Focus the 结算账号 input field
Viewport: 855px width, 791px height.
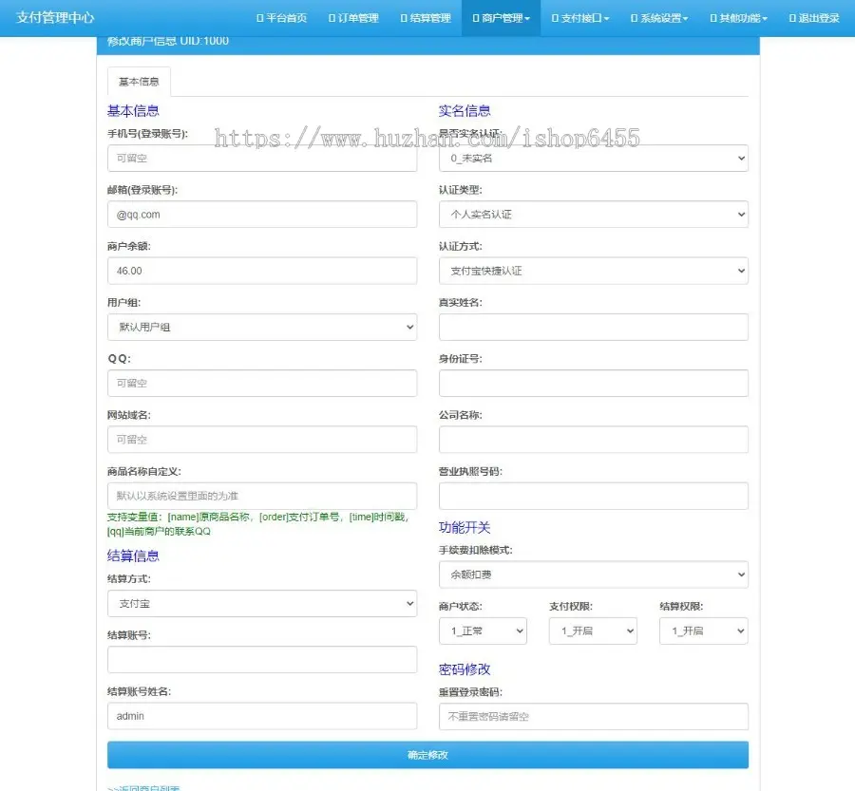pos(262,660)
